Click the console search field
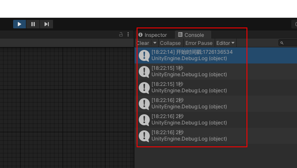This screenshot has width=297, height=168. coord(288,43)
